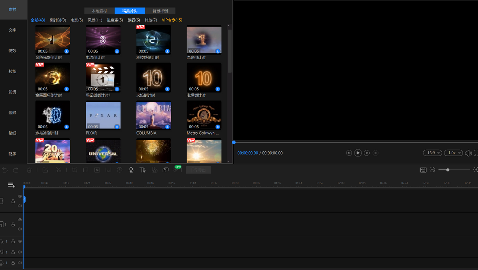Select the 火焰倒计时 thumbnail

153,78
